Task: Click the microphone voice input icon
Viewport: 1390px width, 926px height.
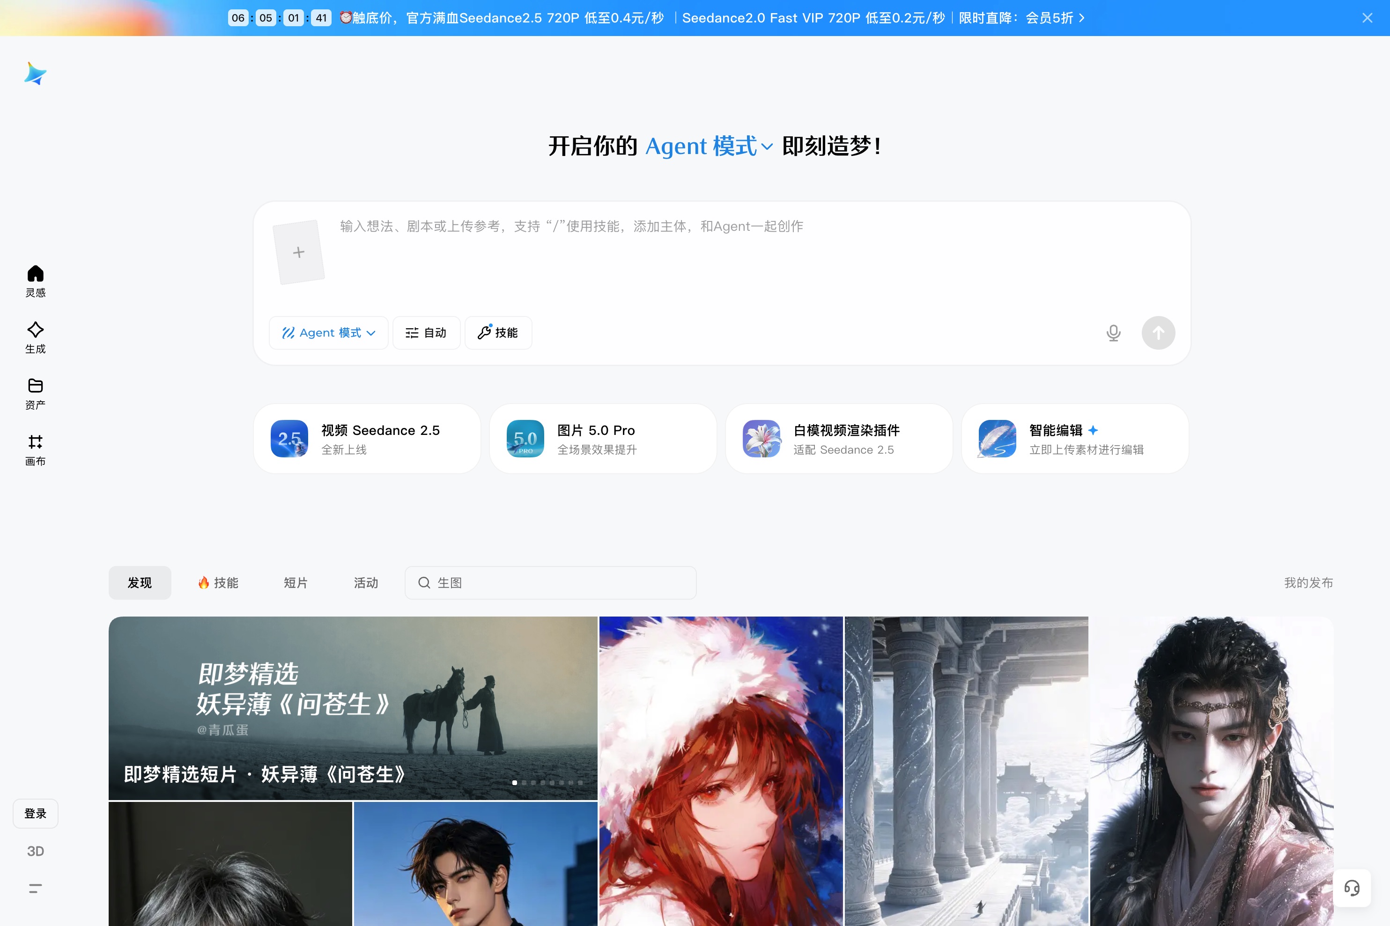Action: point(1114,333)
